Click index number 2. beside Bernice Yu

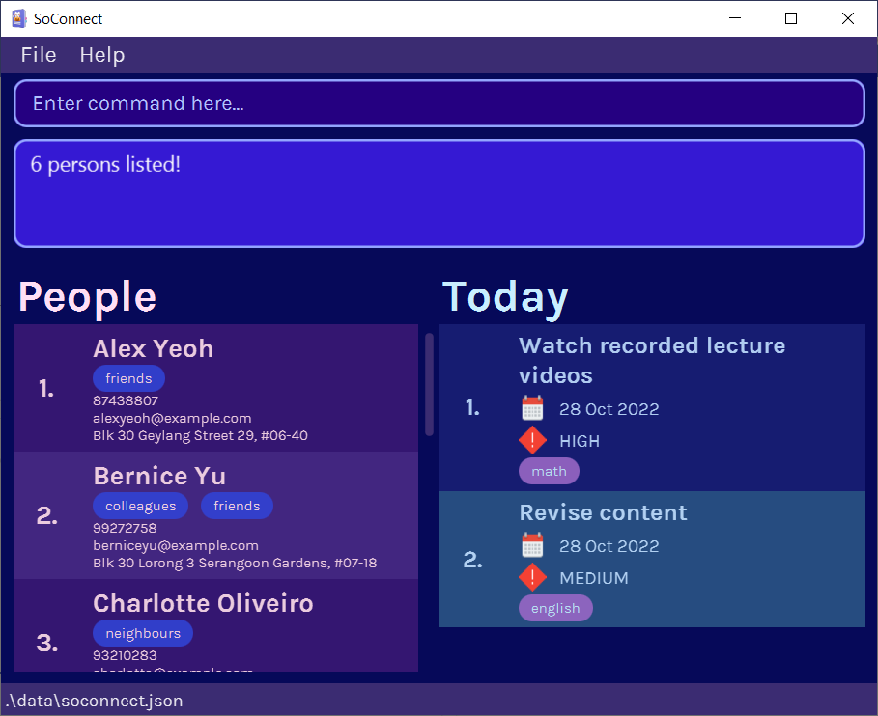click(x=47, y=515)
